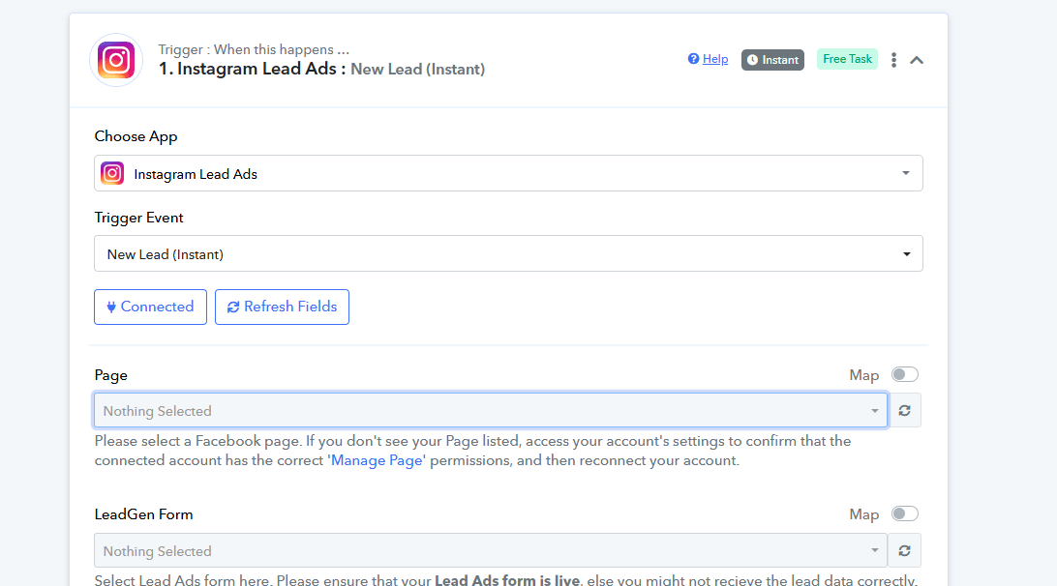Enable the Map toggle for LeadGen Form
The height and width of the screenshot is (586, 1057).
[905, 513]
